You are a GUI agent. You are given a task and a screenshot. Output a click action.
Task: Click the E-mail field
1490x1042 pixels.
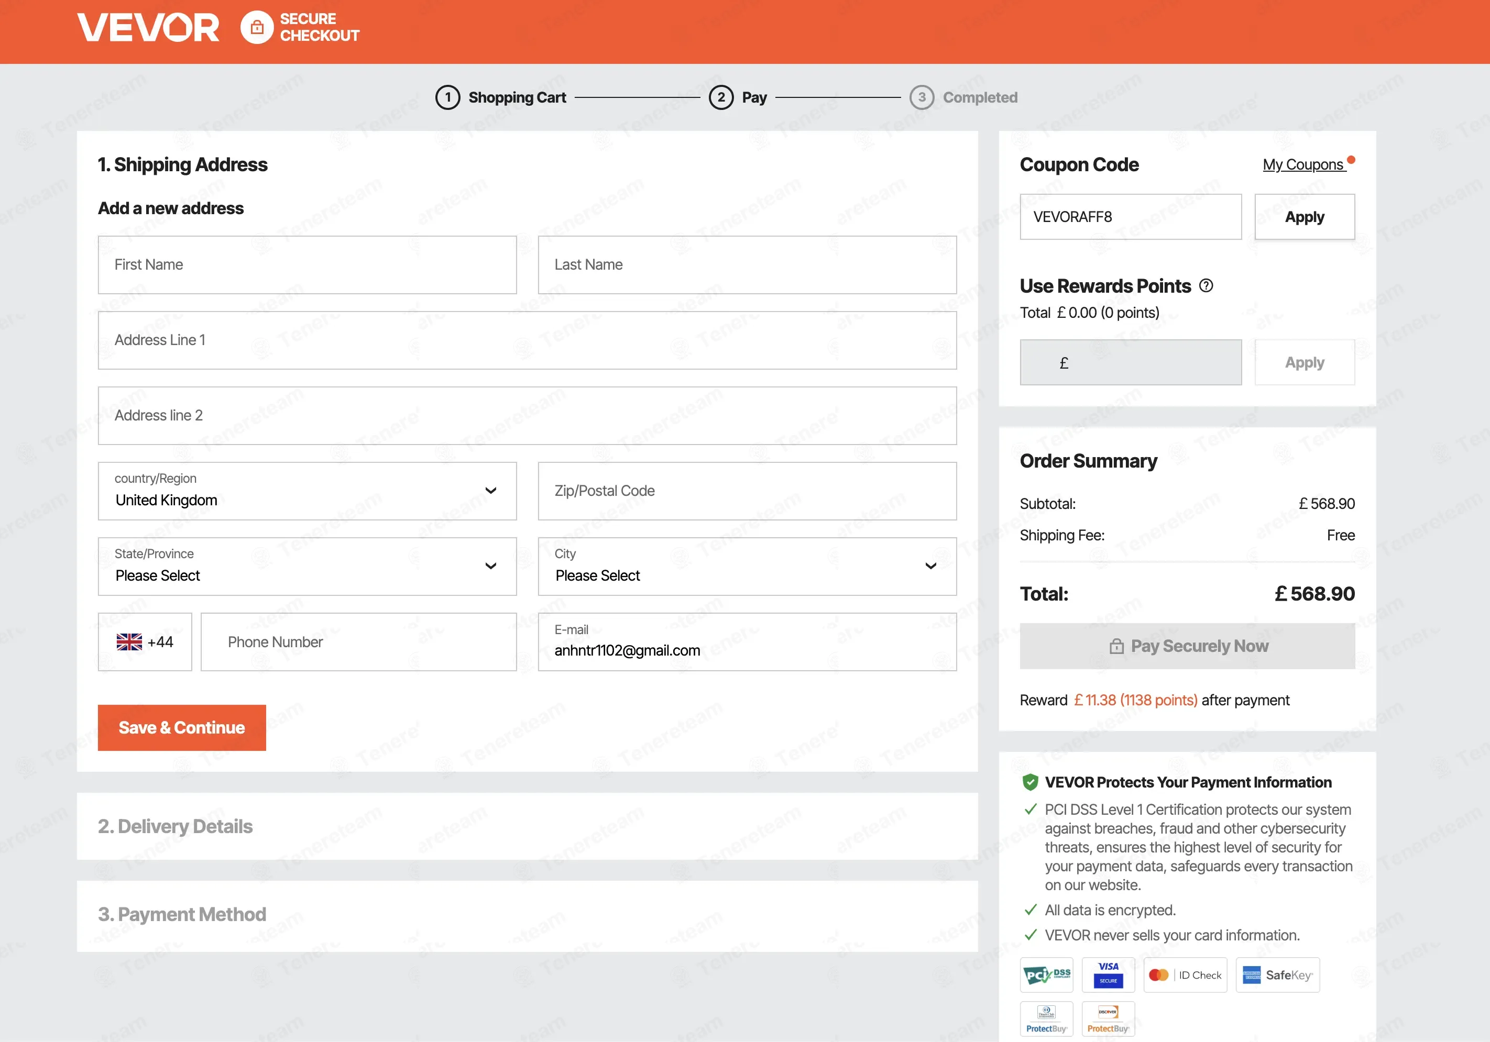coord(747,642)
